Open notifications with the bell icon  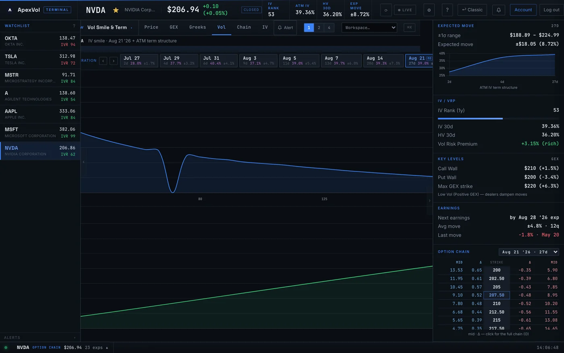(498, 10)
